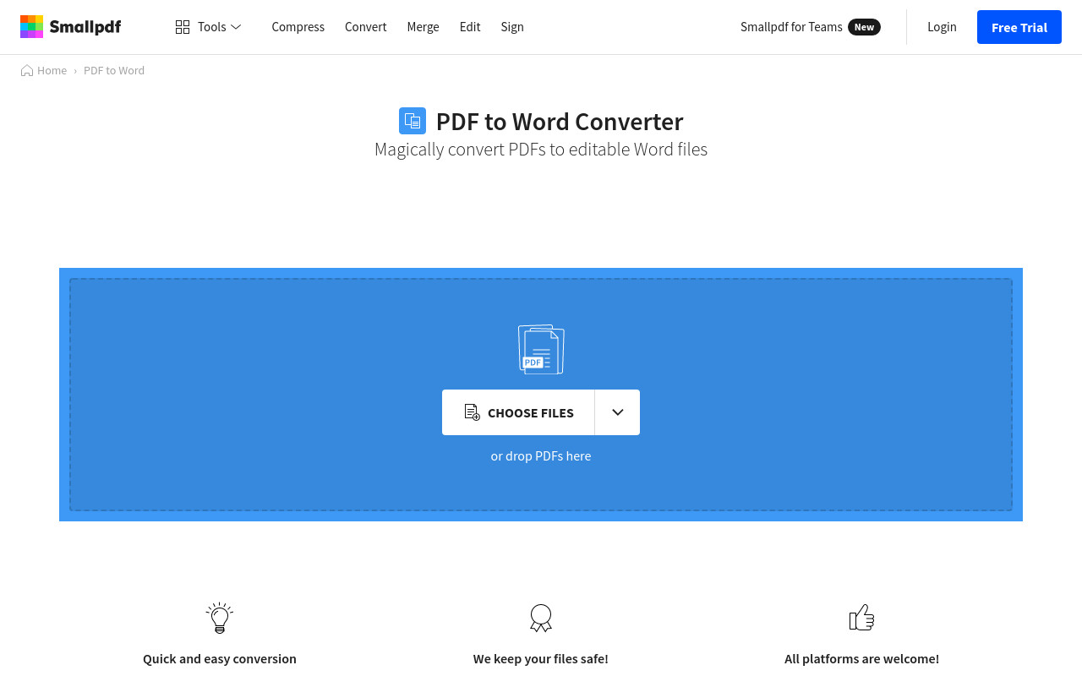Expand the file source dropdown arrow
This screenshot has height=676, width=1082.
(617, 412)
